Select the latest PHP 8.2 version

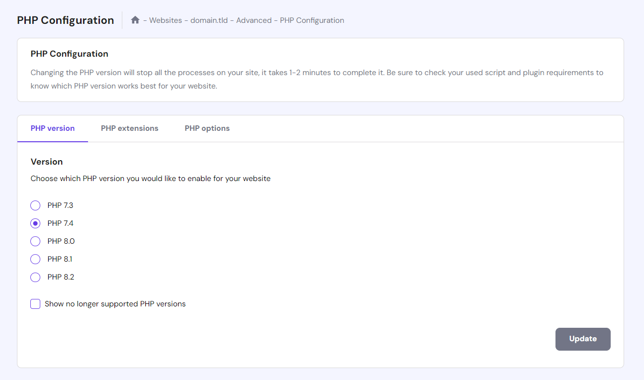(35, 277)
